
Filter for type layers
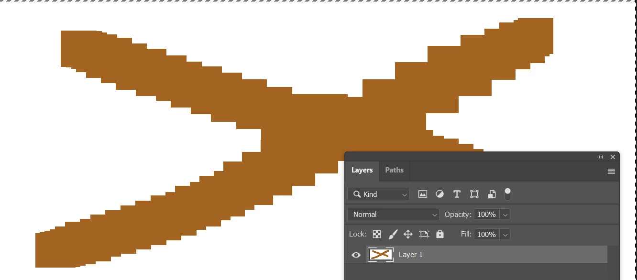(x=457, y=194)
